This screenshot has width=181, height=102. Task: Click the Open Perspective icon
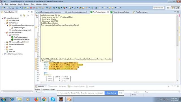(x=168, y=8)
